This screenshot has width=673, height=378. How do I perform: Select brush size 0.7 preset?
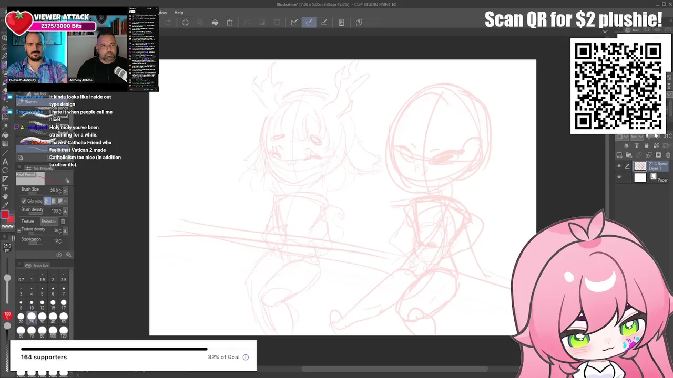point(21,277)
